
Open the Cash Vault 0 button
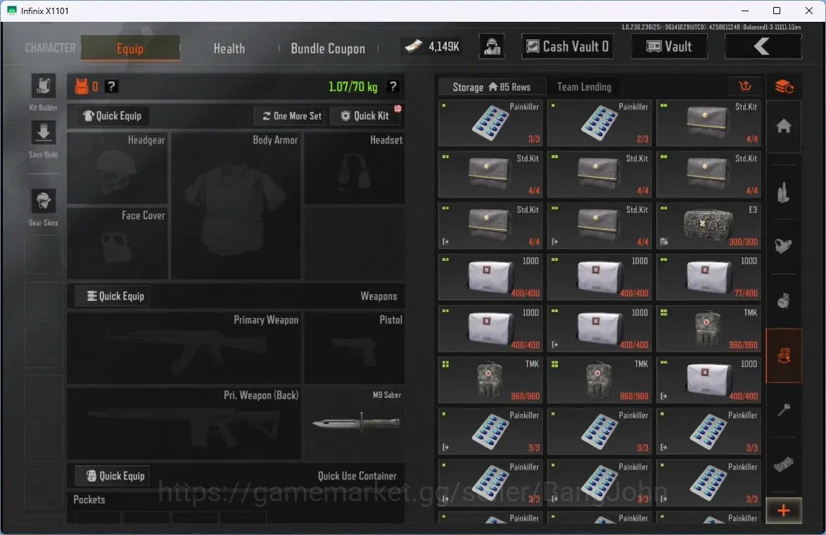[568, 46]
